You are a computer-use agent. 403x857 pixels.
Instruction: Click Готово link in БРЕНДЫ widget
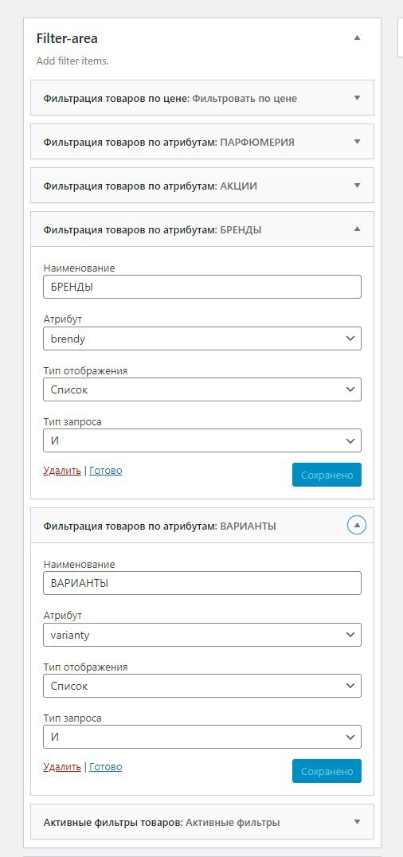pyautogui.click(x=106, y=471)
